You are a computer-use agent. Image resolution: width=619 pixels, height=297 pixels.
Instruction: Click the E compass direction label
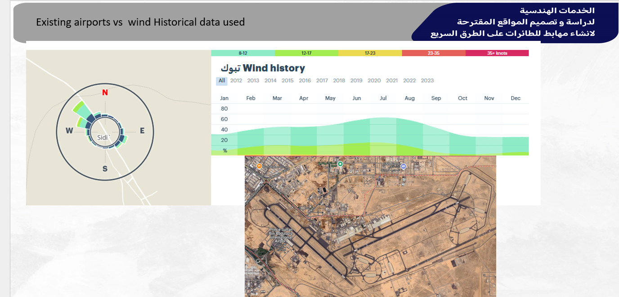click(142, 131)
